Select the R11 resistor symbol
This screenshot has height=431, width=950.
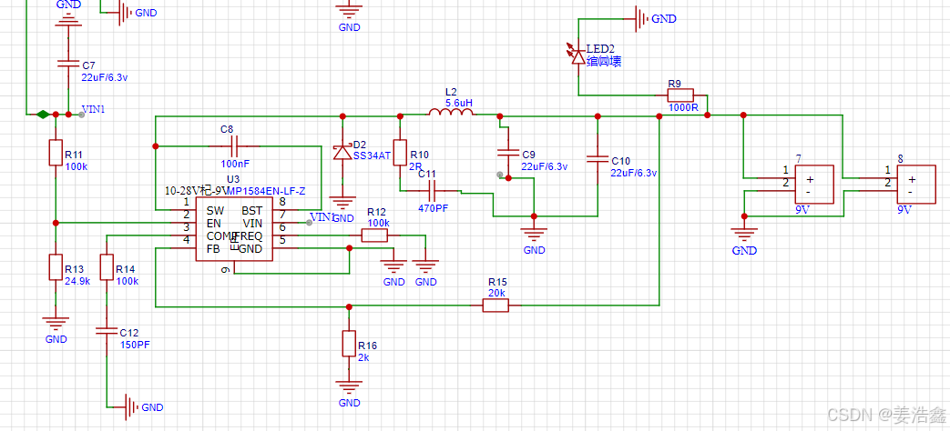point(56,153)
